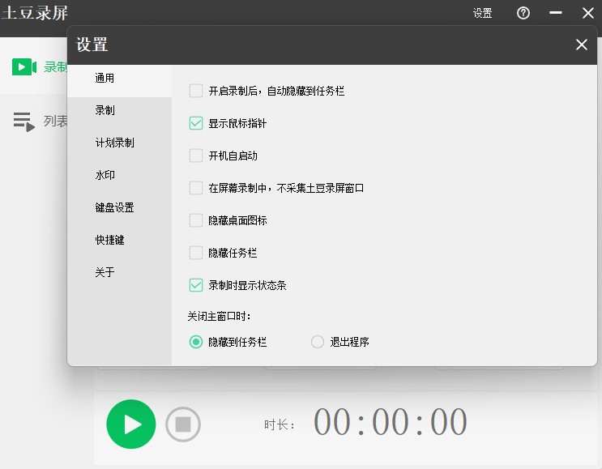Enable 开启录制后,自动隐藏到任务栏 checkbox
This screenshot has width=602, height=469.
pos(196,91)
